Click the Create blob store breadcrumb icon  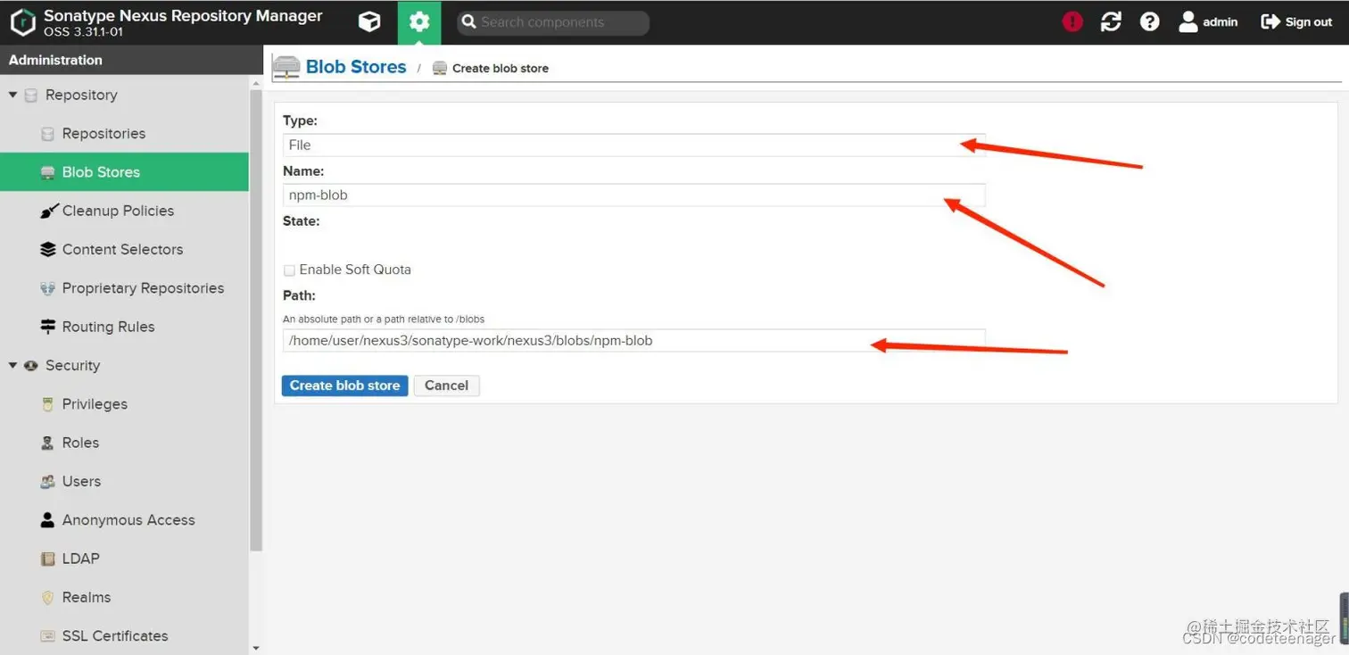[439, 68]
